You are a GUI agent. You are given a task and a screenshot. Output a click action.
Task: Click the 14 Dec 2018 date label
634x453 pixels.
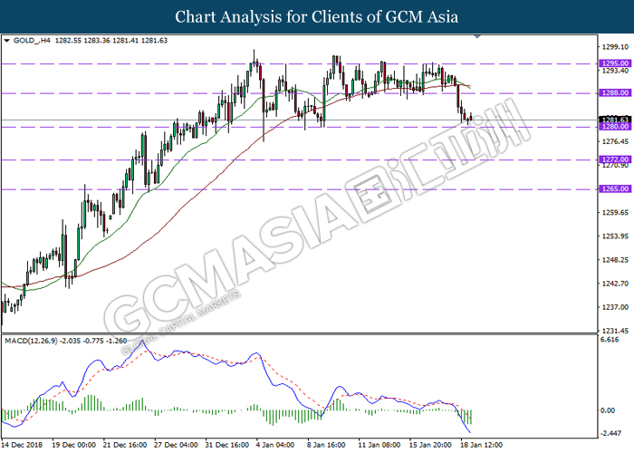tap(22, 445)
